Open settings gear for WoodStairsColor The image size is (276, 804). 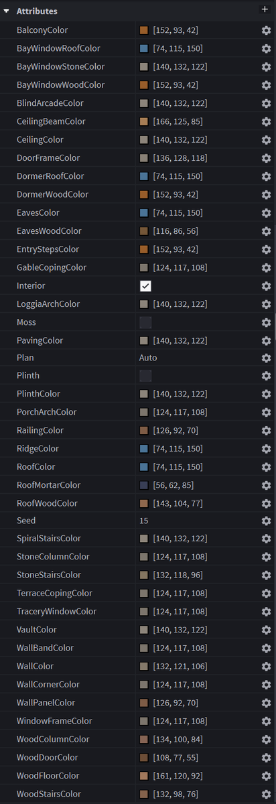pyautogui.click(x=266, y=795)
